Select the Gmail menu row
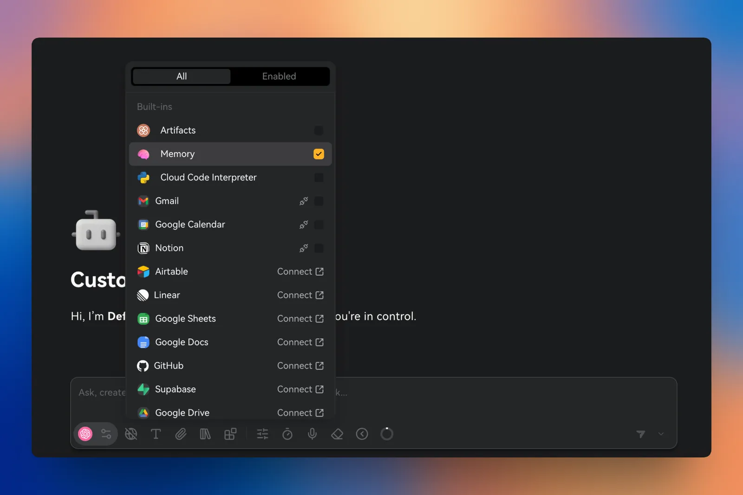 (x=230, y=201)
